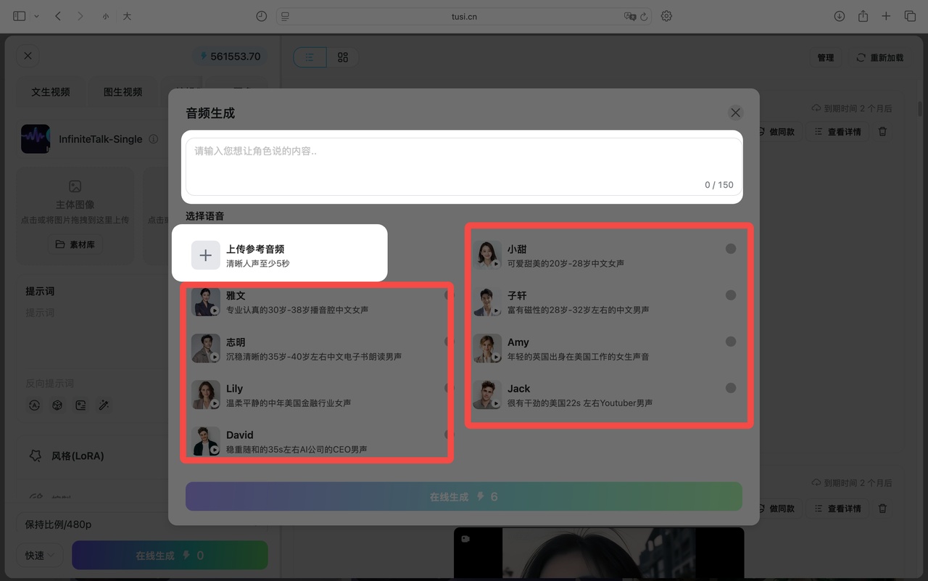Click the plus icon to upload reference audio
The image size is (928, 581).
(206, 255)
